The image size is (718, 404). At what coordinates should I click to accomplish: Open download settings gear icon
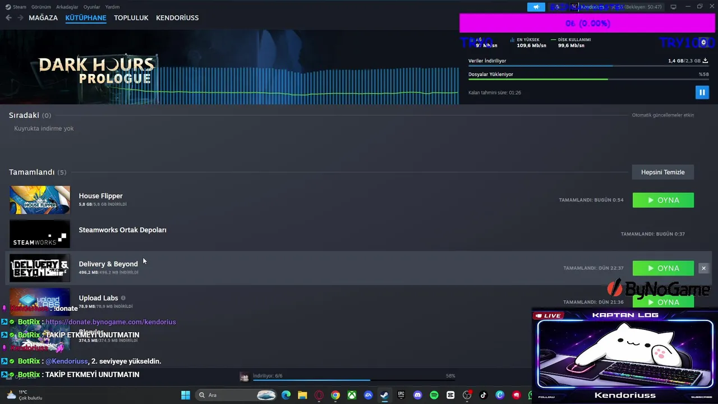(x=703, y=43)
